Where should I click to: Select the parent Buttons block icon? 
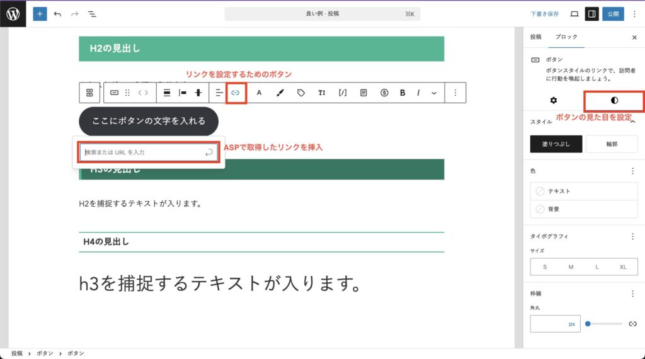click(89, 93)
